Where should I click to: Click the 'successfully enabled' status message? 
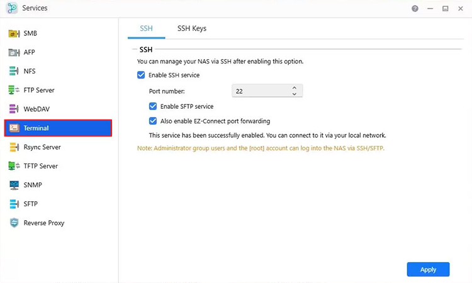[x=267, y=135]
